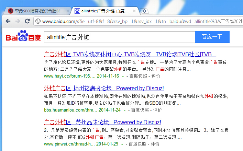This screenshot has width=243, height=151.
Task: Click the red favicon on the 李勇SEO博客 tab
Action: pyautogui.click(x=11, y=11)
